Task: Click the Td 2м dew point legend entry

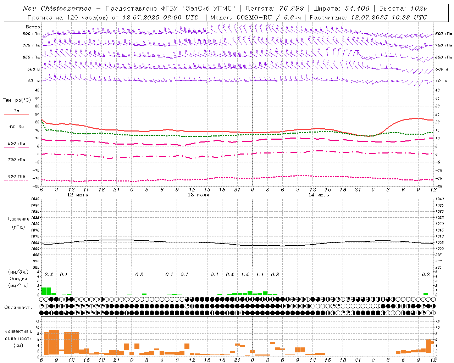Action: [16, 127]
